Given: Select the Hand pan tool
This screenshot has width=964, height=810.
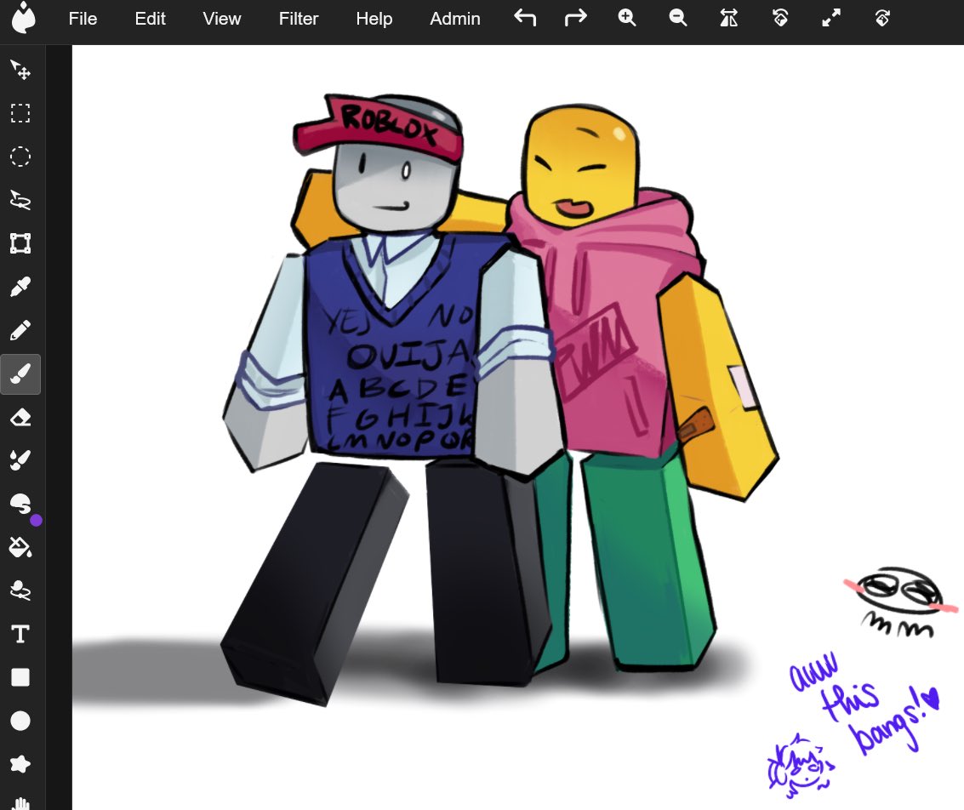Looking at the screenshot, I should (x=20, y=802).
